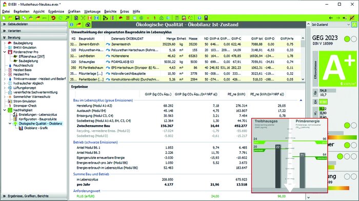Viewport: 359px width, 201px height.
Task: Click the blue sigma summation icon
Action: pyautogui.click(x=96, y=18)
